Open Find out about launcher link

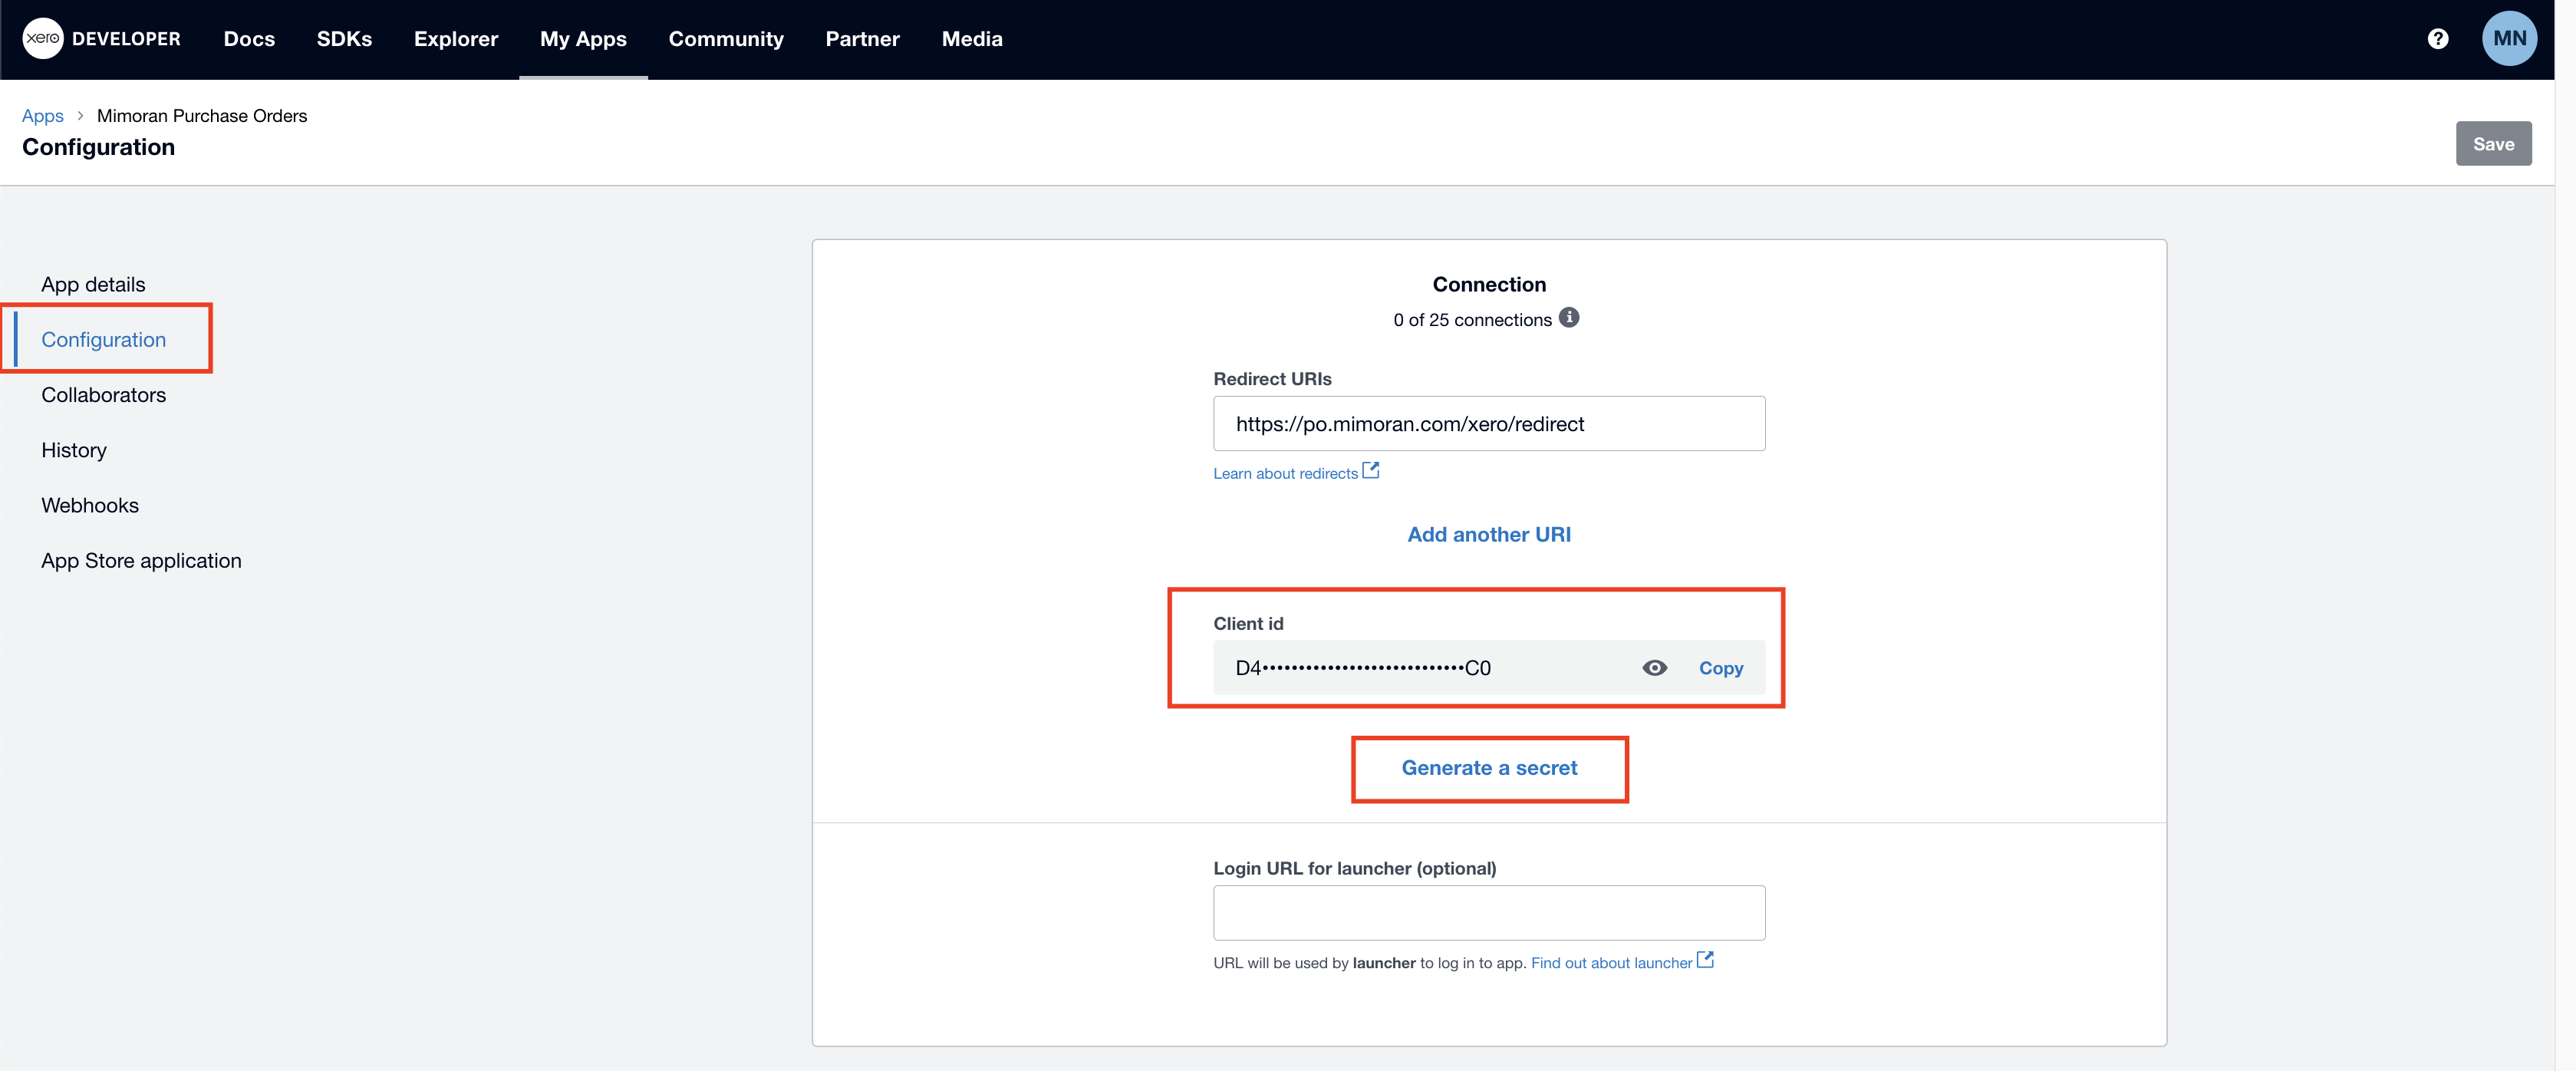coord(1622,963)
